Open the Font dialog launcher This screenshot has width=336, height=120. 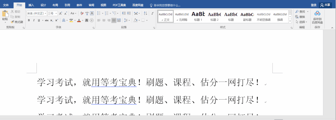tap(94, 28)
